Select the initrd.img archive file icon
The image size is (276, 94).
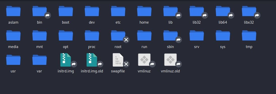click(66, 60)
